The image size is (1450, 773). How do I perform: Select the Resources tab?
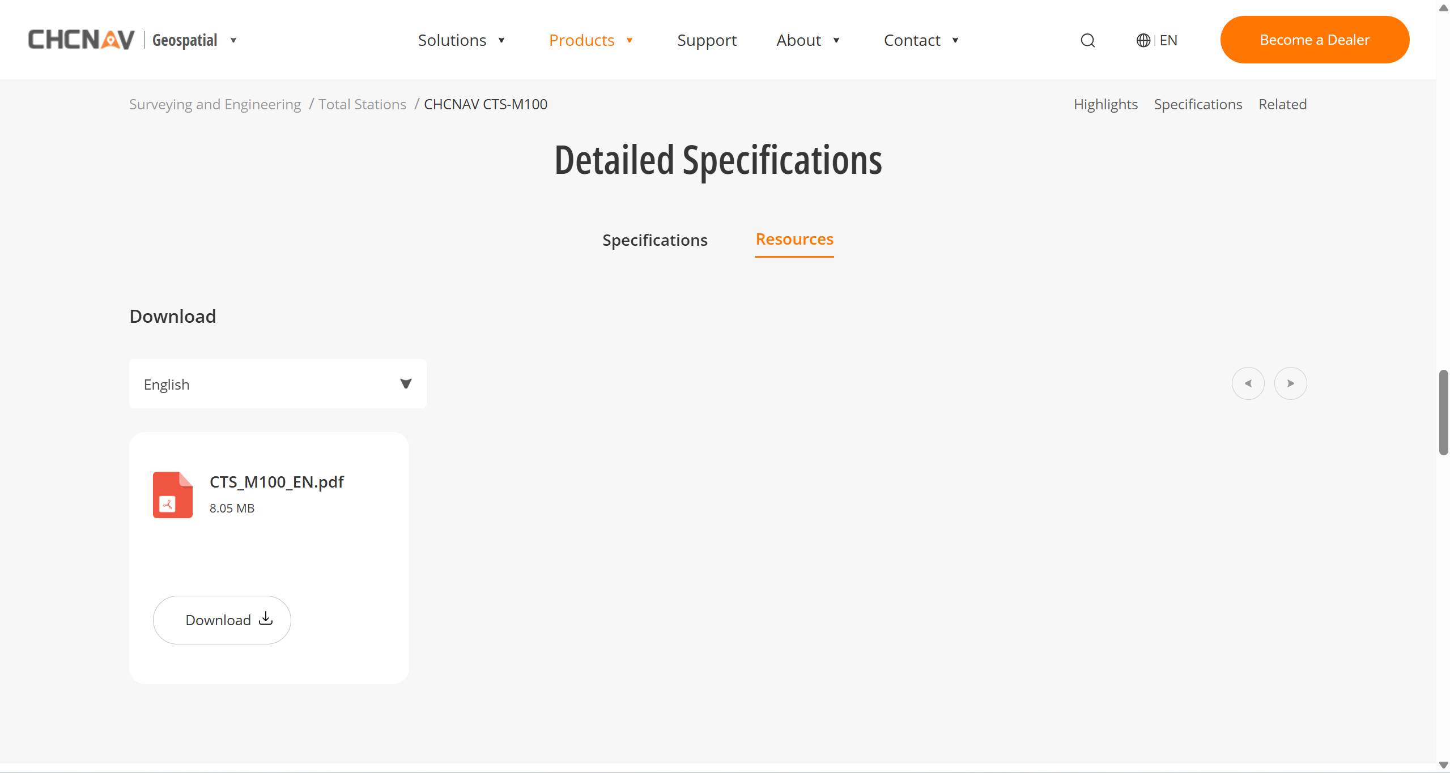click(794, 240)
